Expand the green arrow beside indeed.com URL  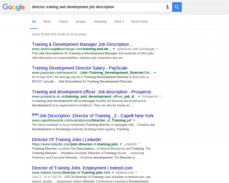coord(113,173)
